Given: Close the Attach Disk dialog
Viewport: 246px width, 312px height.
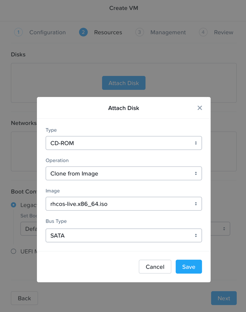Looking at the screenshot, I should pos(200,108).
